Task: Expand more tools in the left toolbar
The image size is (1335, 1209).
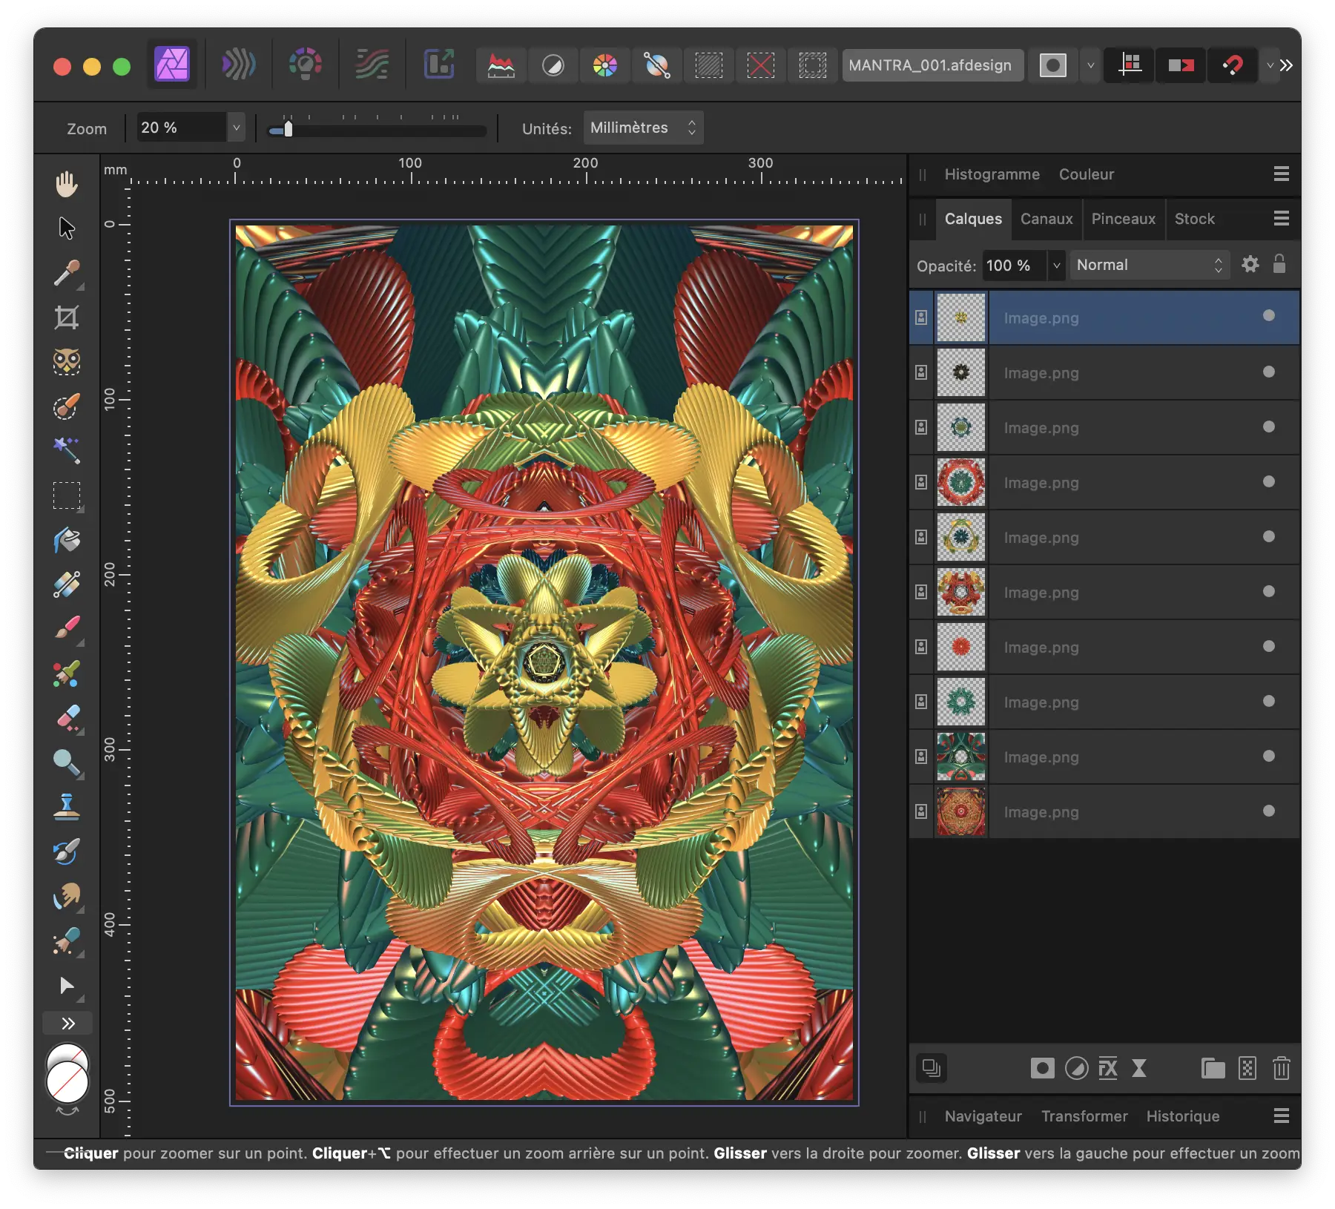Action: click(67, 1024)
